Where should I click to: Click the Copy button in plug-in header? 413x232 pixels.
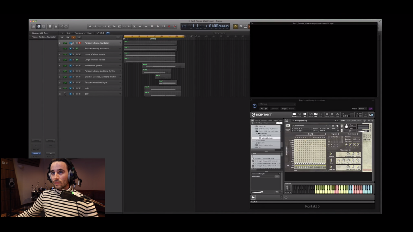coord(284,109)
